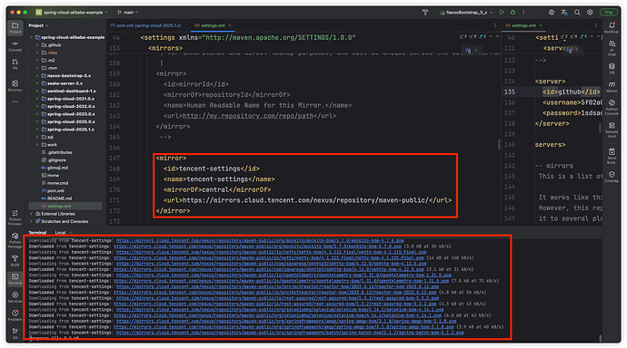Open the Commit tool window

(x=15, y=46)
